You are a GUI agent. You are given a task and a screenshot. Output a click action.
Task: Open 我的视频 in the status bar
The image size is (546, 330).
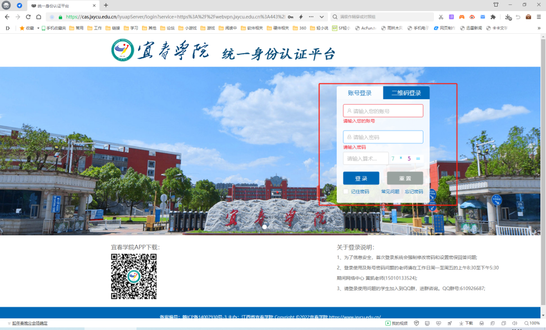397,323
